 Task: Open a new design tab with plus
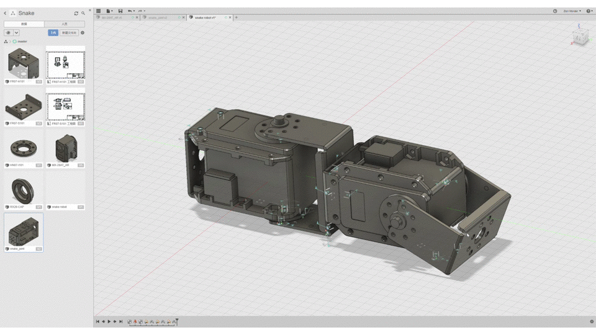237,17
